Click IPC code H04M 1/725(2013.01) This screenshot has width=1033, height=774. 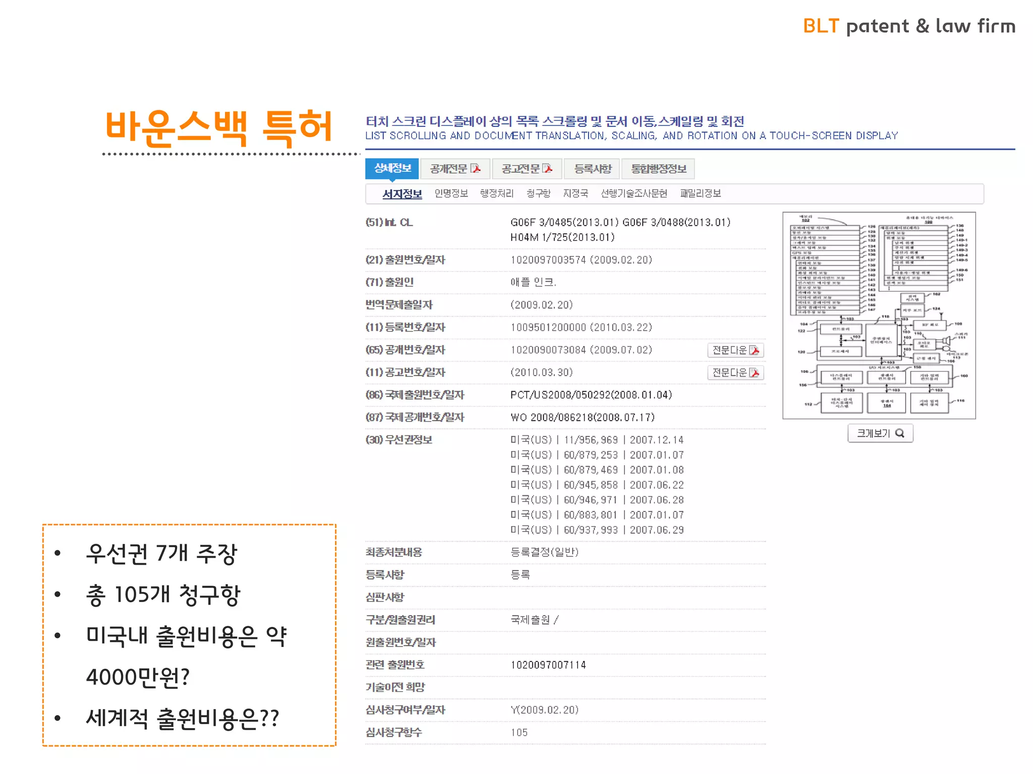pyautogui.click(x=562, y=237)
